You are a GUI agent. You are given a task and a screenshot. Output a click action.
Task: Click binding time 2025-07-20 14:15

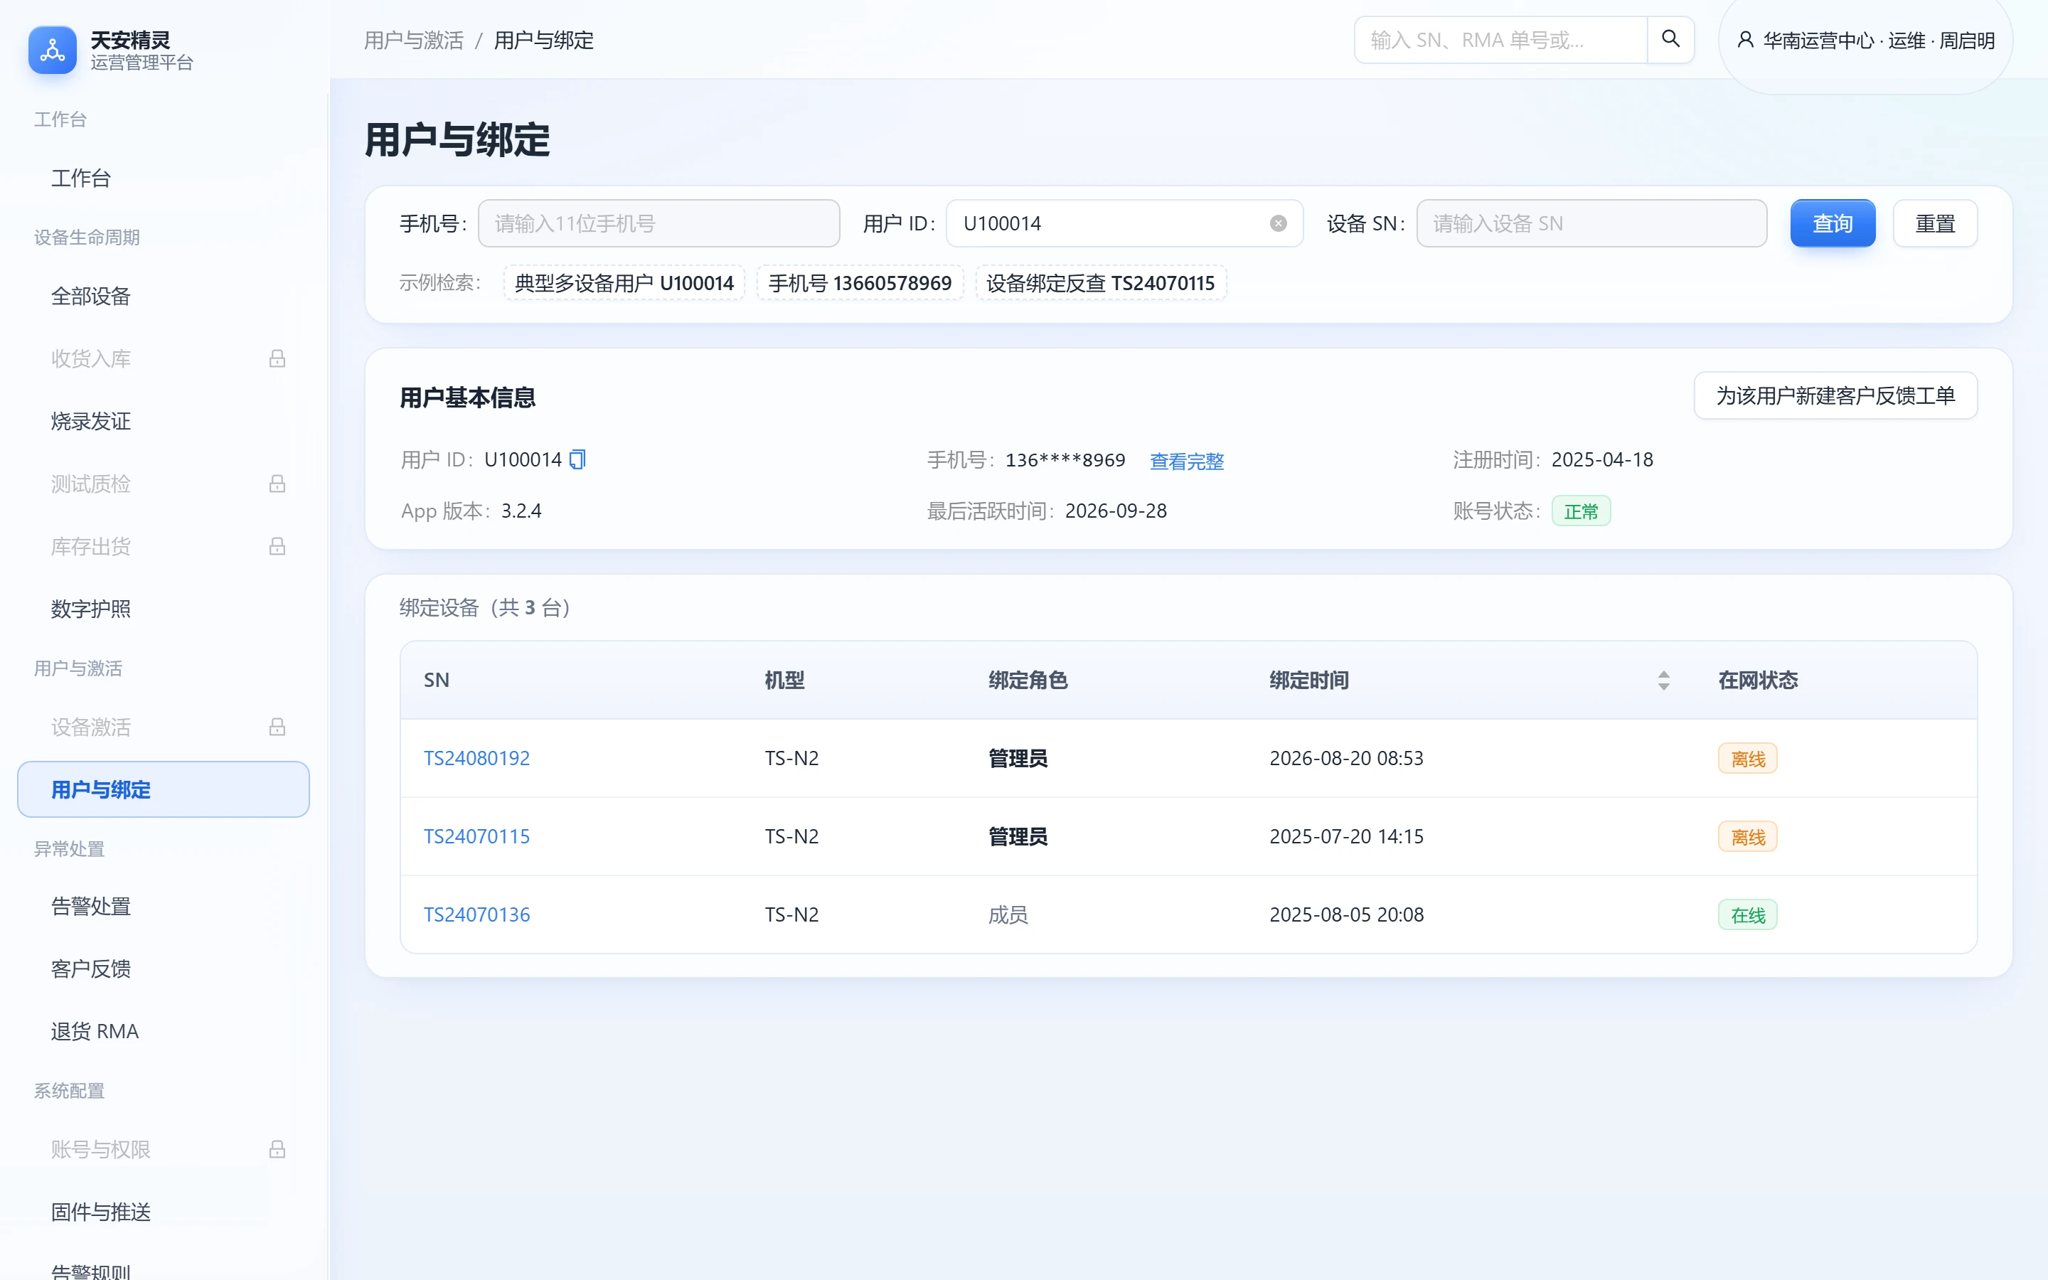click(x=1346, y=836)
